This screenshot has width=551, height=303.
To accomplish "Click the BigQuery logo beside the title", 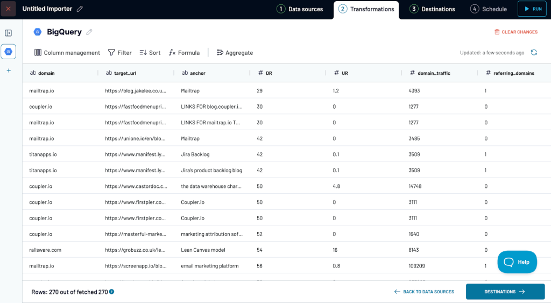I will [x=38, y=32].
